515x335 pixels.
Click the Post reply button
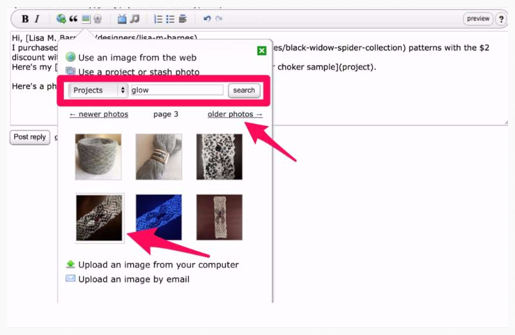point(30,137)
